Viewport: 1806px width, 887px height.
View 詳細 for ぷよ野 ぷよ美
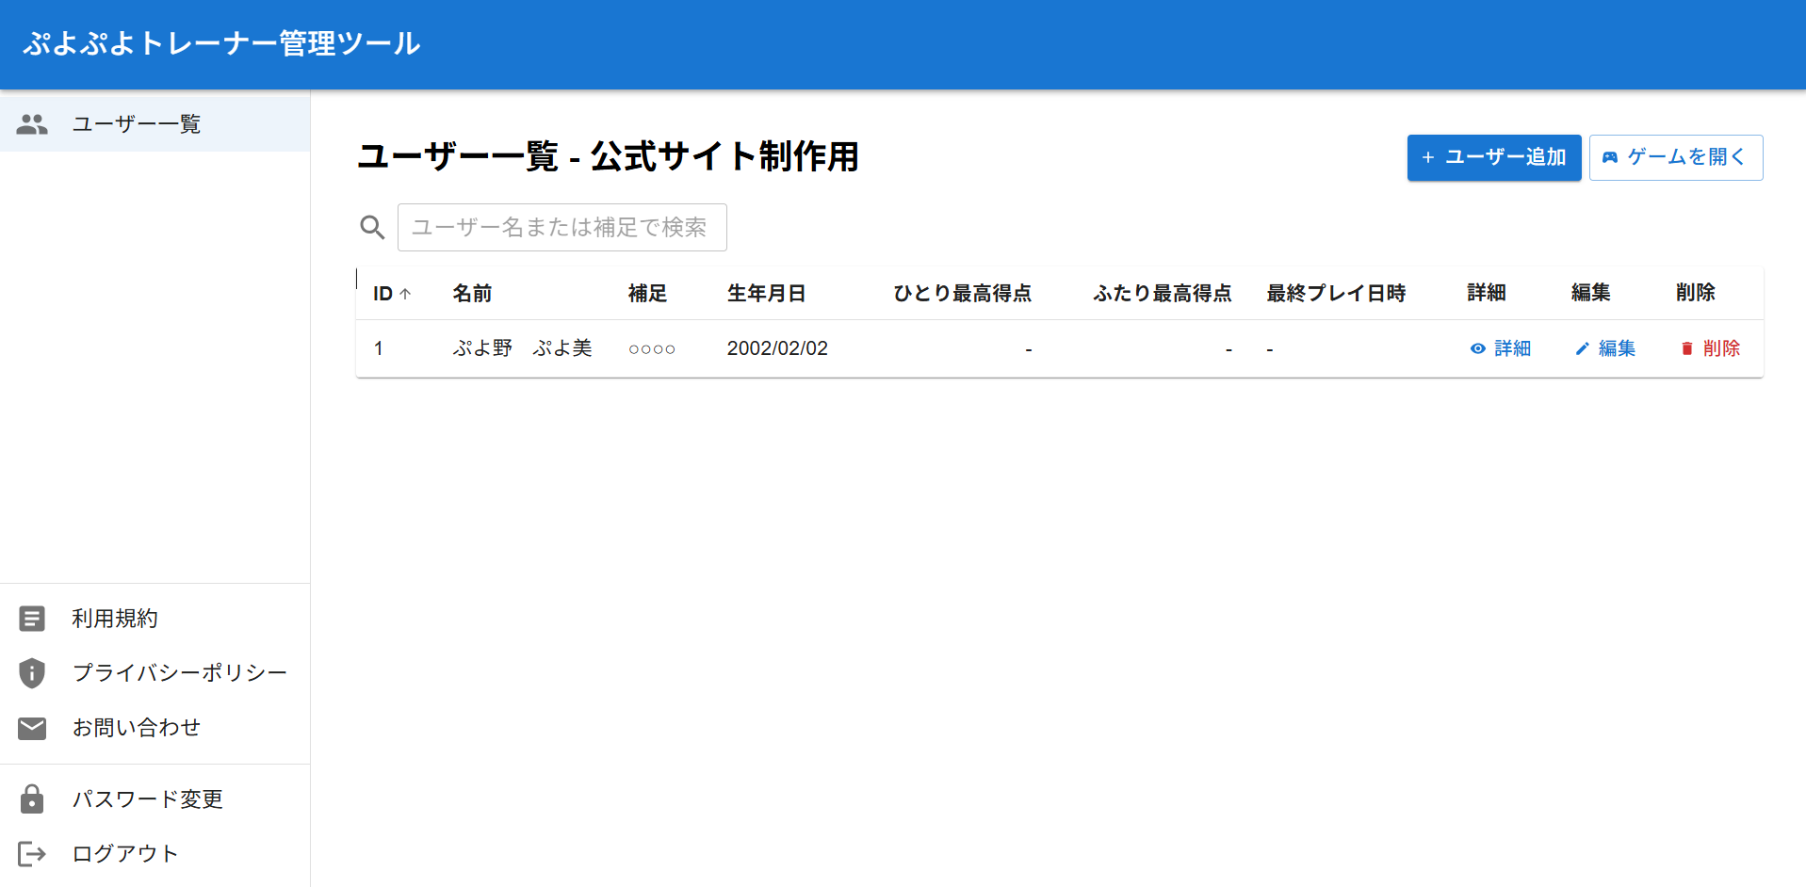pos(1501,348)
